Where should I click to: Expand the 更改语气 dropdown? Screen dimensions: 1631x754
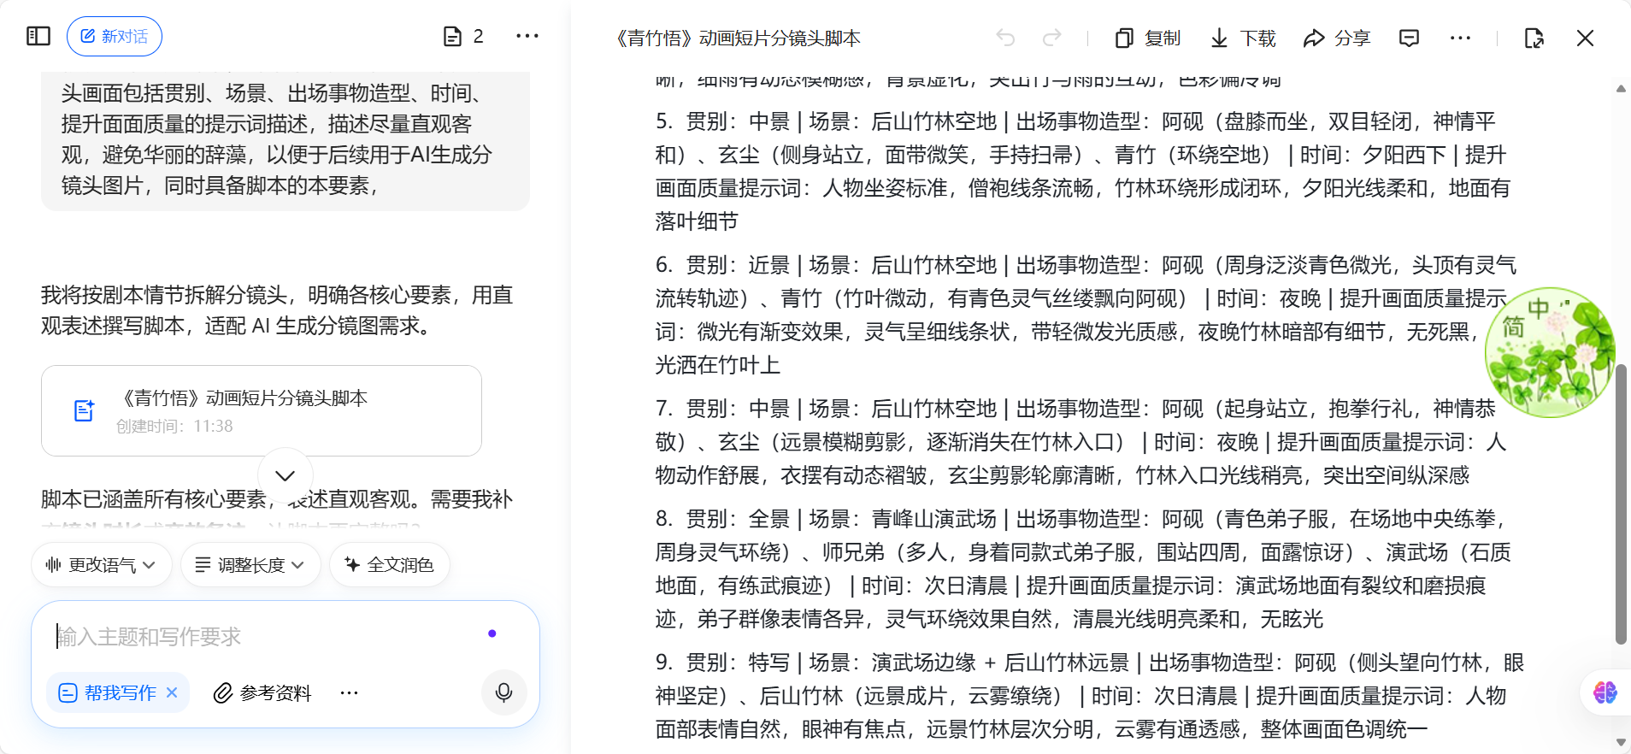coord(102,564)
